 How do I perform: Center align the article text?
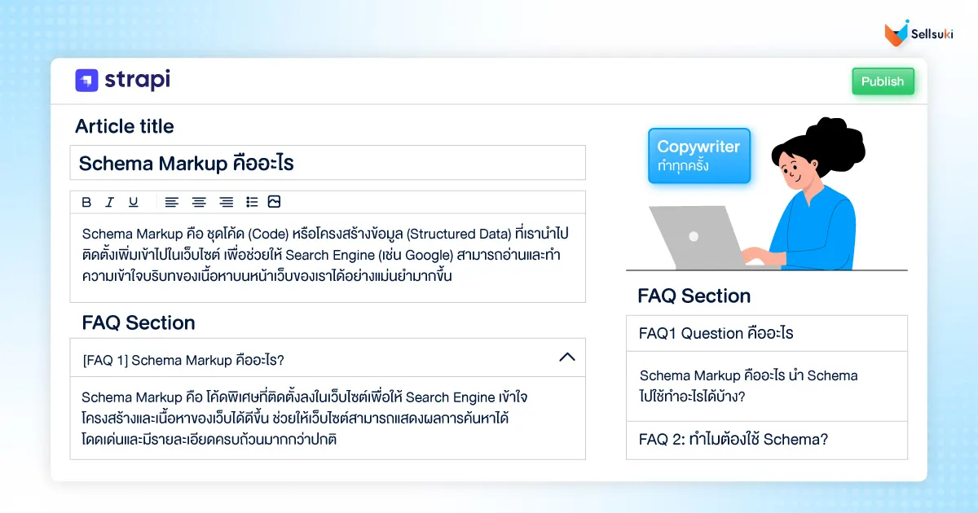click(x=198, y=201)
